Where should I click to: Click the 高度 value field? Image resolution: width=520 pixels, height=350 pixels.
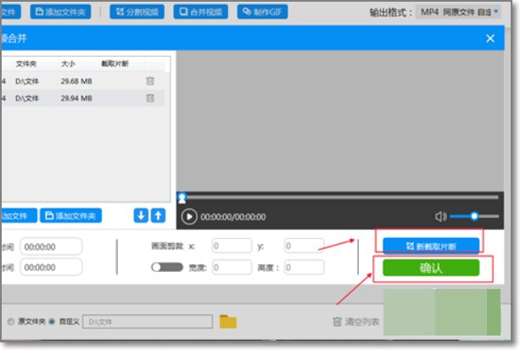coord(304,267)
